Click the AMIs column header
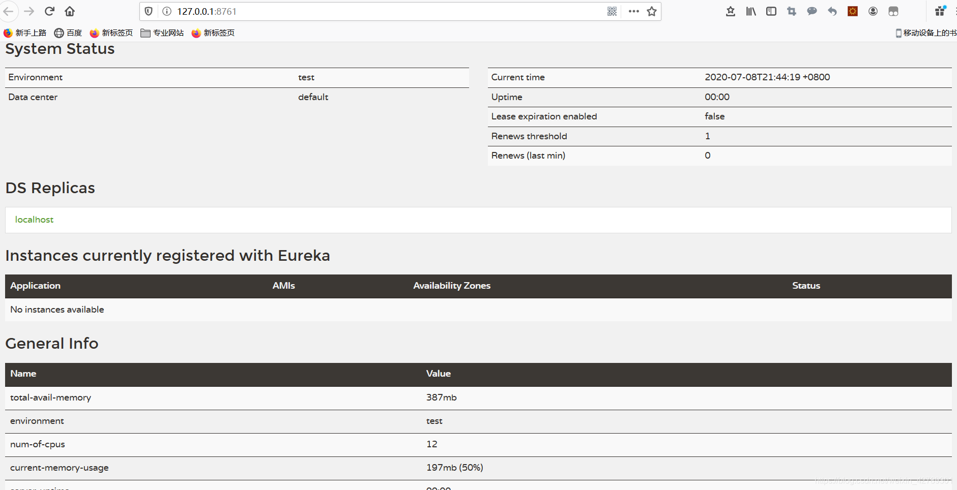Viewport: 957px width, 490px height. (283, 286)
